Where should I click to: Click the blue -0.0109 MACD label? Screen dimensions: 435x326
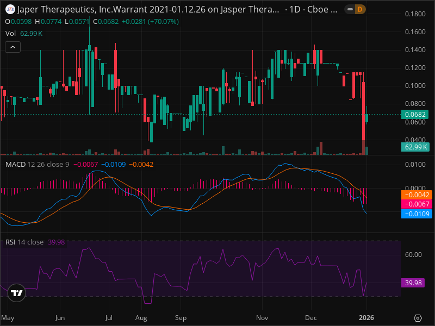click(417, 214)
